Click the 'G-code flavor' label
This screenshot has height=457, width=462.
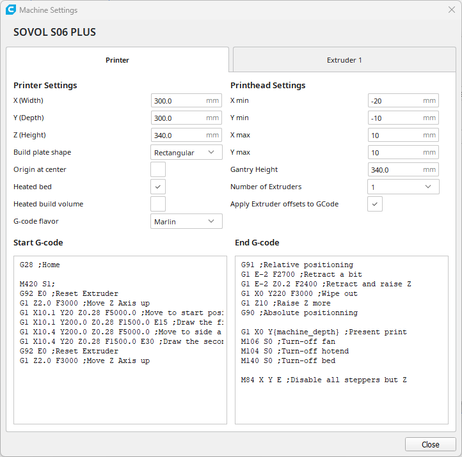click(36, 221)
